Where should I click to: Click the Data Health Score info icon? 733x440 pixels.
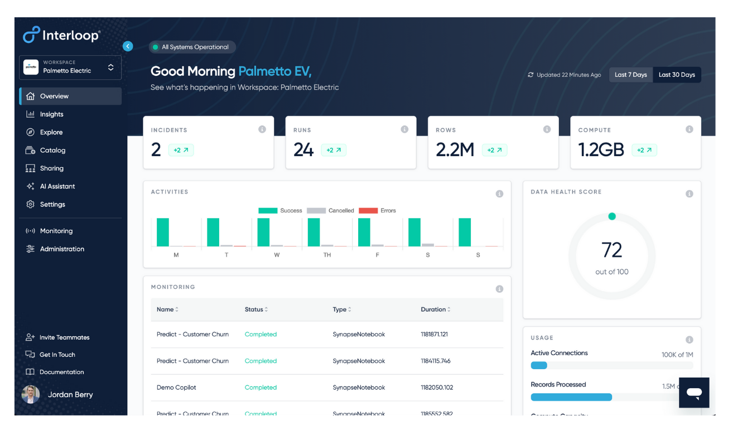click(x=689, y=194)
